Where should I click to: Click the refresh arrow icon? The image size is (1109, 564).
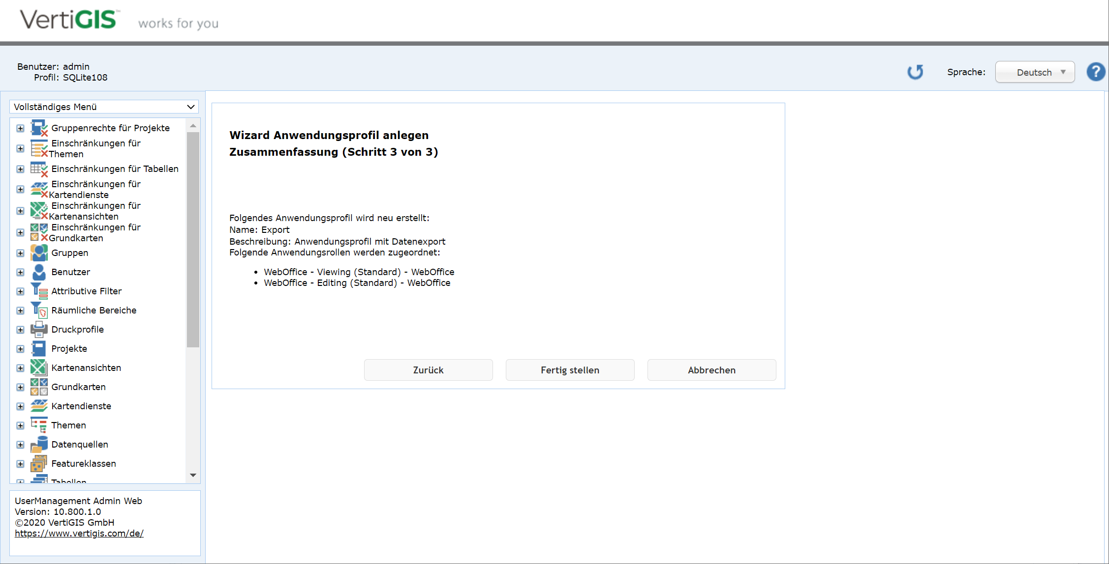click(915, 72)
